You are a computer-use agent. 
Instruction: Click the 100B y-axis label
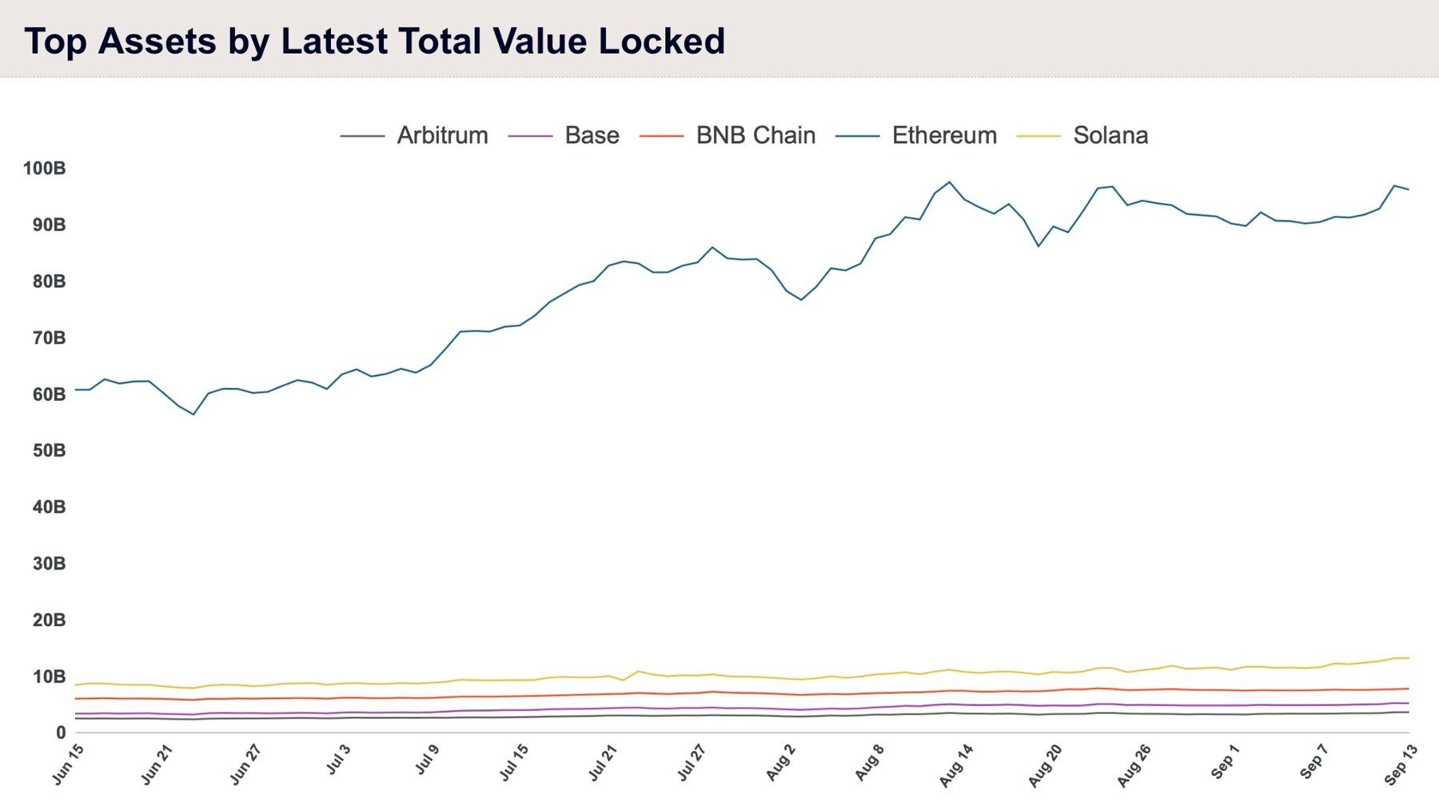click(x=45, y=169)
